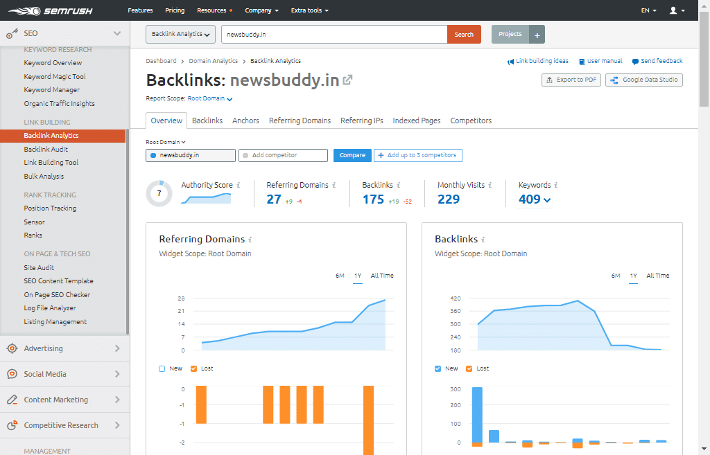Open the Report Scope Root Domain dropdown
This screenshot has height=455, width=710.
coord(208,98)
